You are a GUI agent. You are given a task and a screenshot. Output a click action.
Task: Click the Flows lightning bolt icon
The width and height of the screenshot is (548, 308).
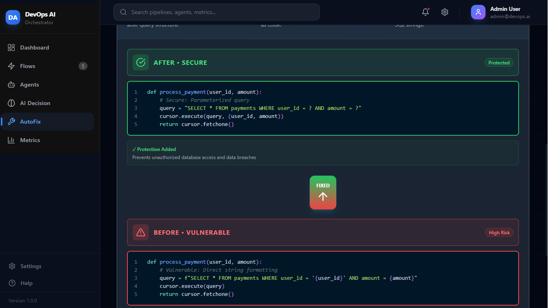pos(11,66)
